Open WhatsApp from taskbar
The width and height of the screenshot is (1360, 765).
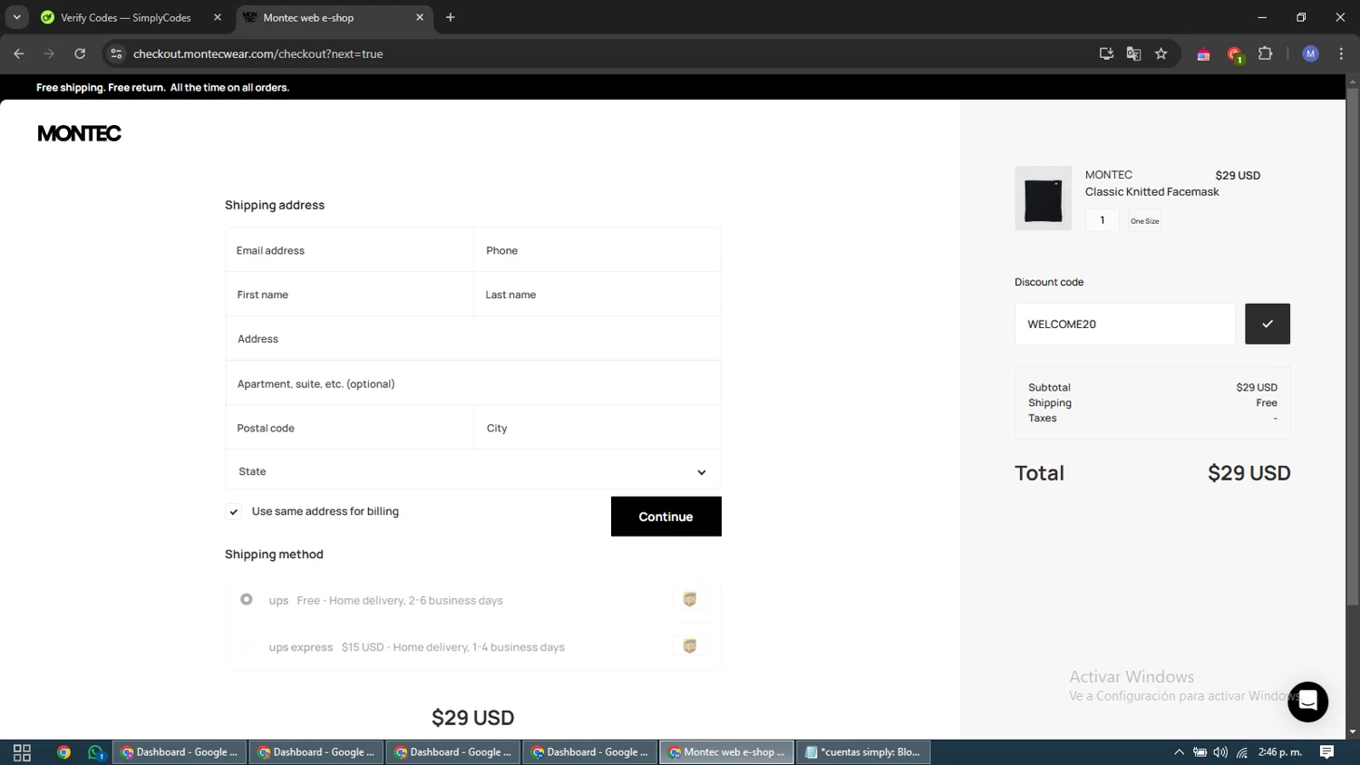(x=96, y=752)
